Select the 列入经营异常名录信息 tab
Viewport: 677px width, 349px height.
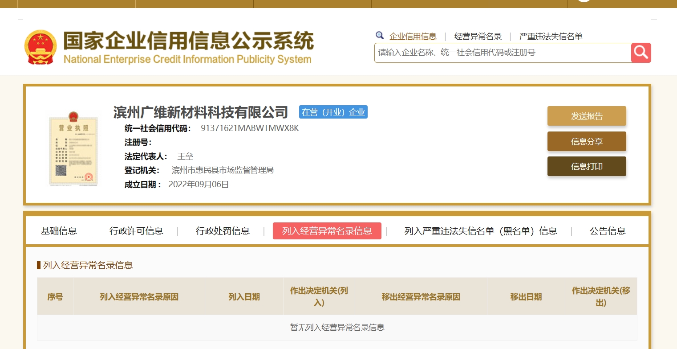(327, 231)
